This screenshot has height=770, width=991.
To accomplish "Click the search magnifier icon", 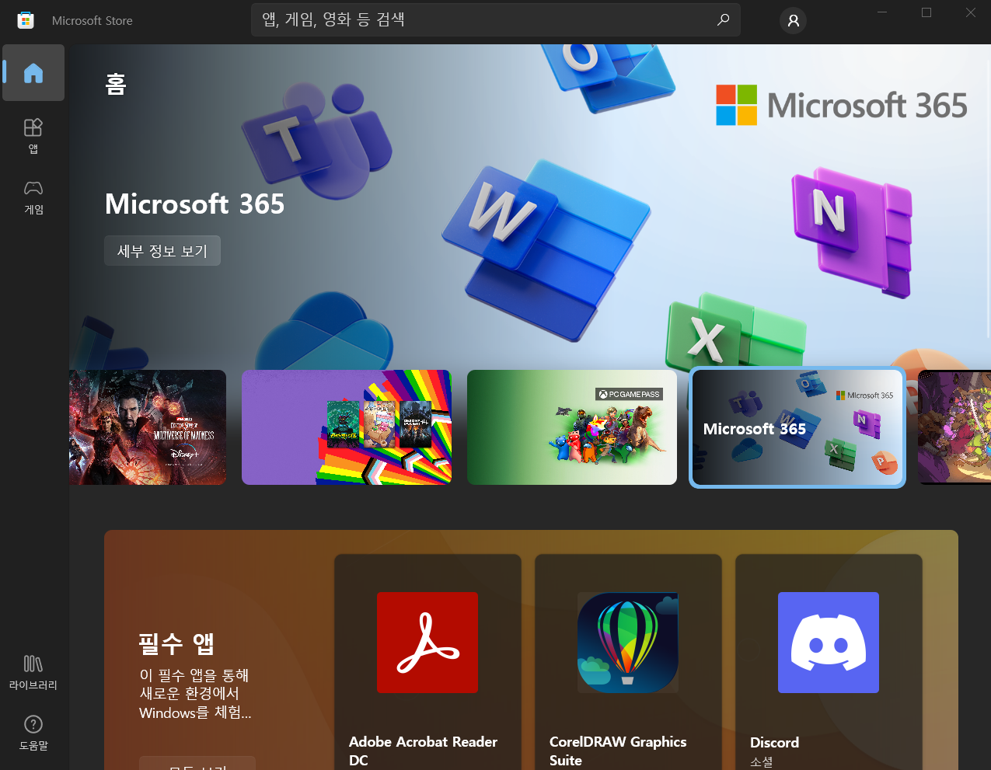I will coord(723,20).
